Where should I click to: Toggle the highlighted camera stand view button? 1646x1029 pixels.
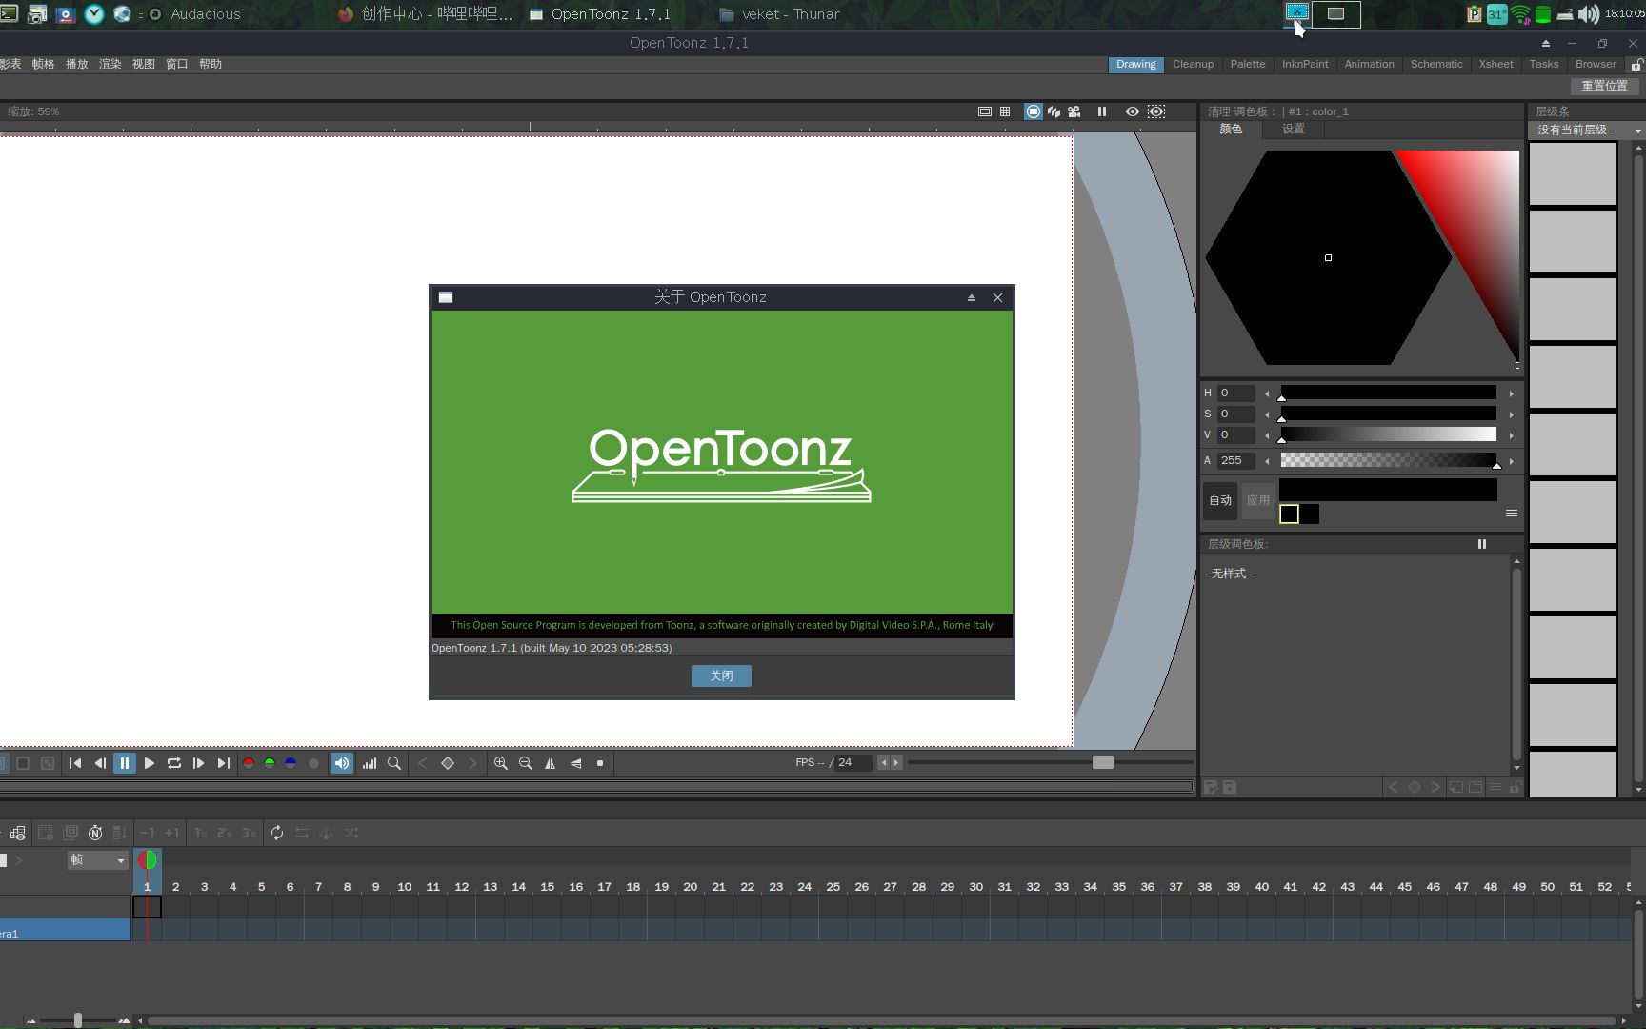click(1034, 111)
